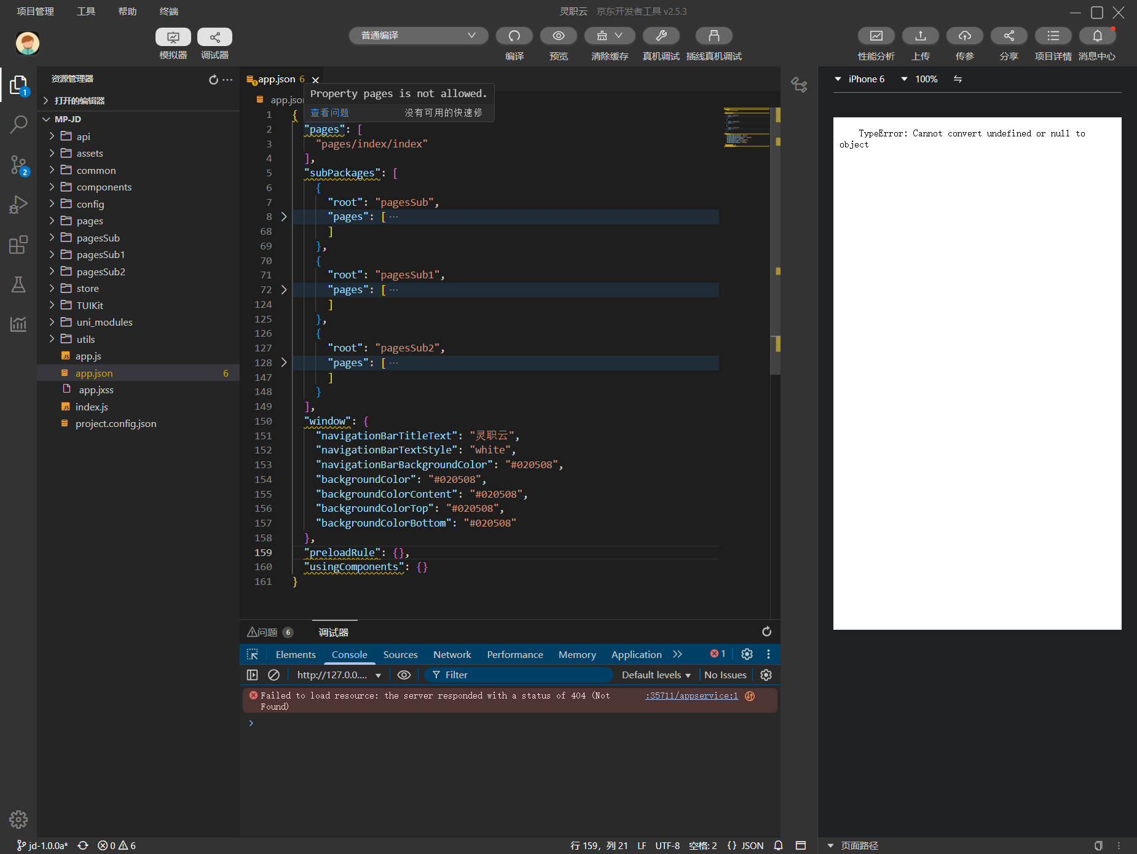Image resolution: width=1137 pixels, height=854 pixels.
Task: Toggle the console sidebar panel button
Action: point(252,675)
